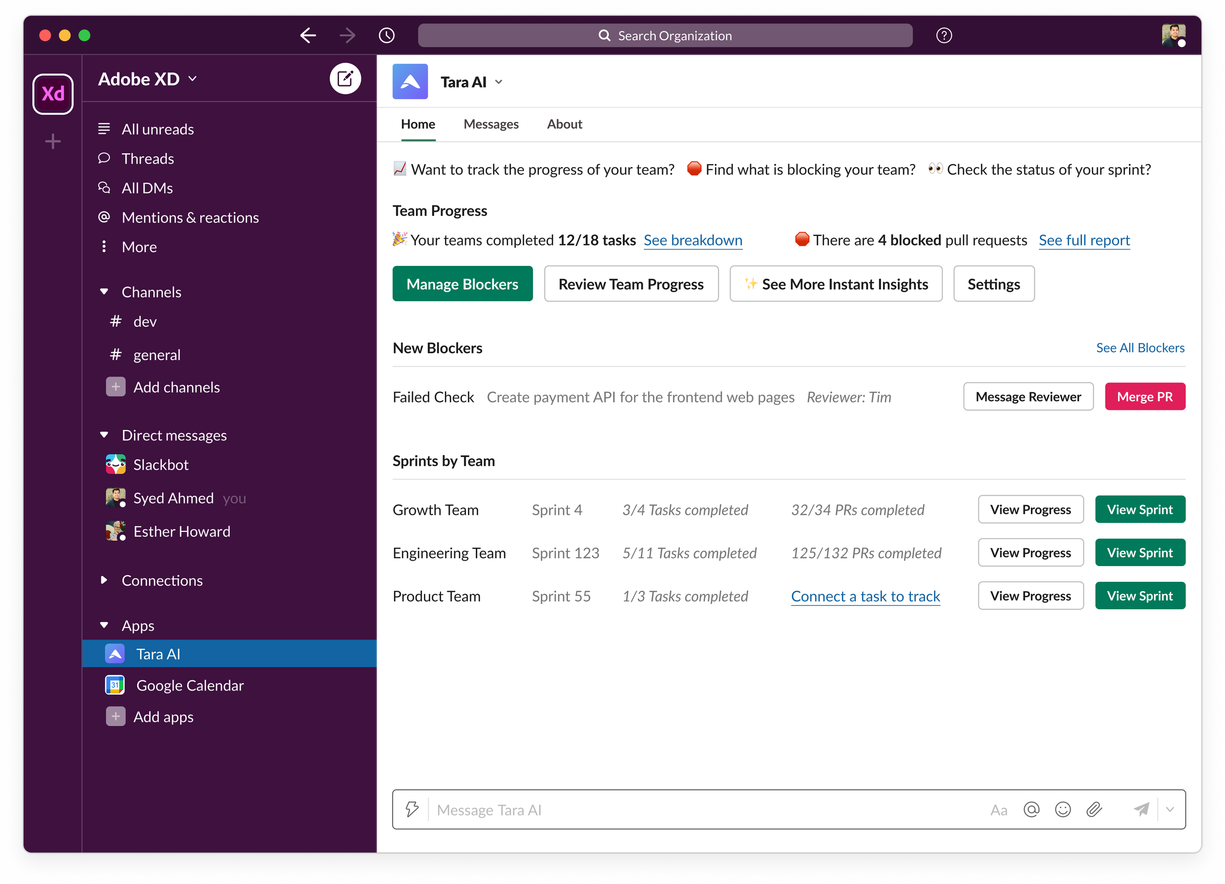Viewport: 1225px width, 884px height.
Task: Collapse the Channels section
Action: click(104, 291)
